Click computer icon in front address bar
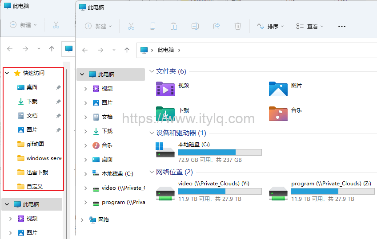 point(144,50)
